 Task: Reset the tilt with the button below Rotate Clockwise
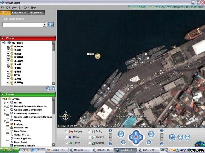pyautogui.click(x=149, y=142)
